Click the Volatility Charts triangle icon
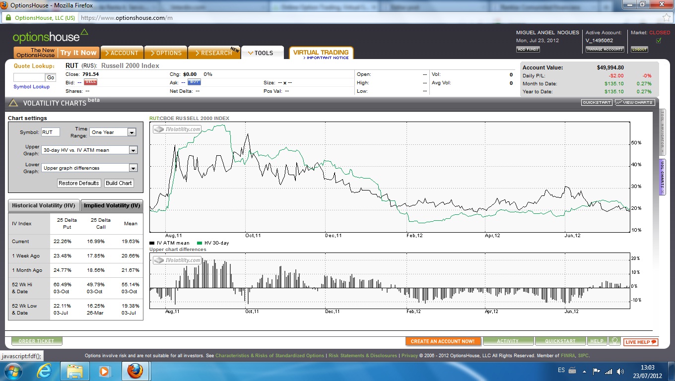This screenshot has height=381, width=675. pos(13,103)
